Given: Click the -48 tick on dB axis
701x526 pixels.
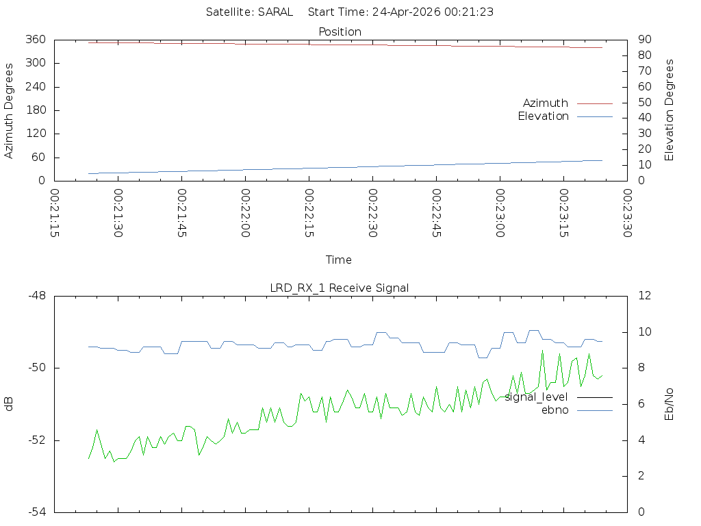Looking at the screenshot, I should (37, 296).
